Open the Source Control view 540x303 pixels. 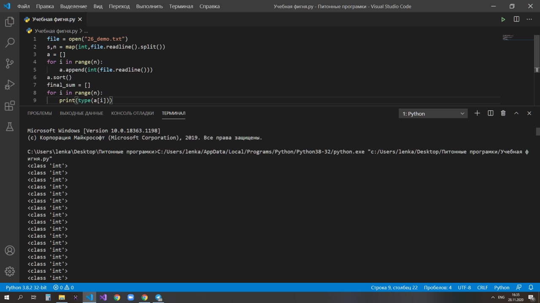(x=9, y=64)
